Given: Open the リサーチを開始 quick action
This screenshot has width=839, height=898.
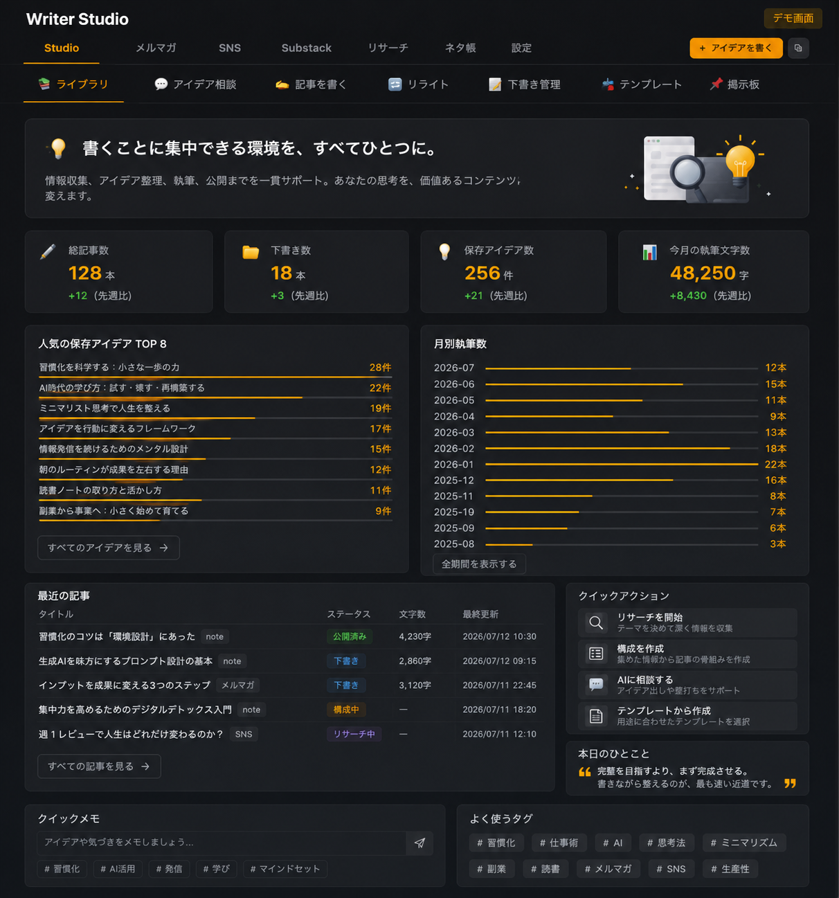Looking at the screenshot, I should tap(687, 622).
